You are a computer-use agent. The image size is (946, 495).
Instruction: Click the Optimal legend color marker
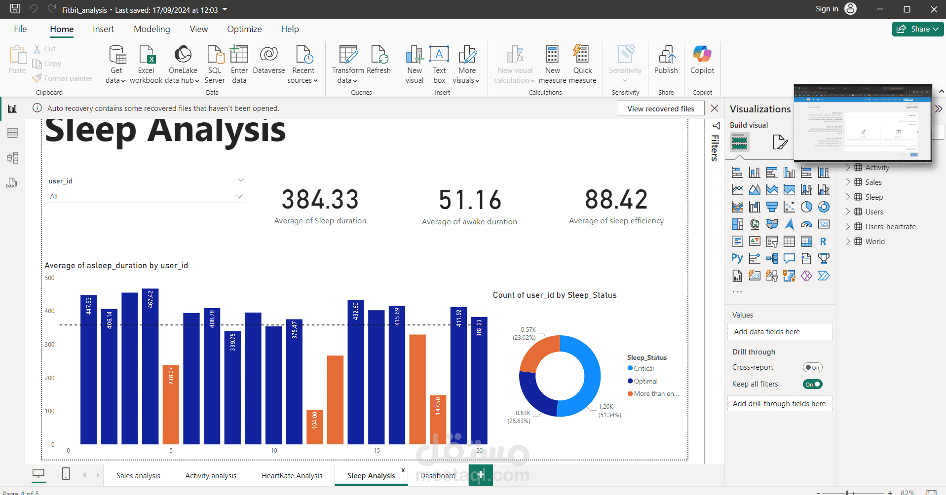(630, 381)
